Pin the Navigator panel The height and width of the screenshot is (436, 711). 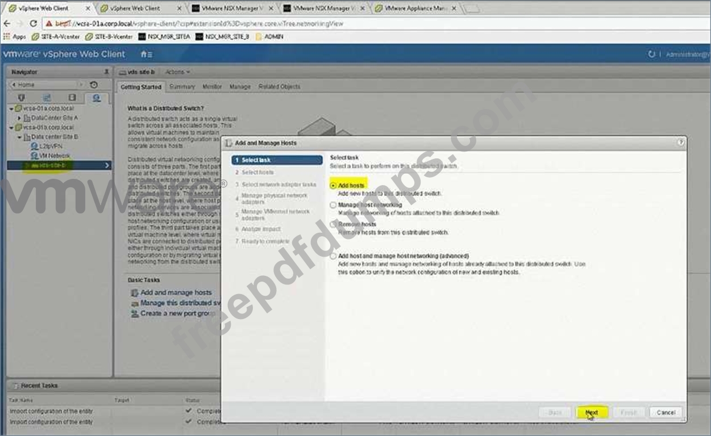[x=106, y=72]
